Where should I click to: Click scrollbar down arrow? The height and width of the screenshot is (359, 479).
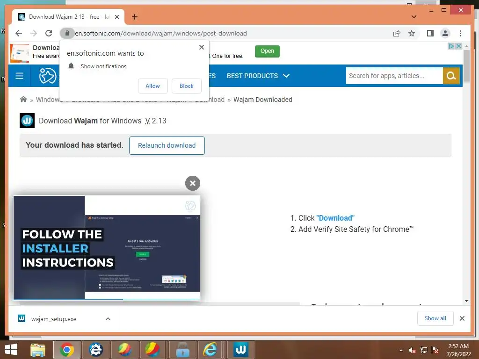pyautogui.click(x=466, y=301)
